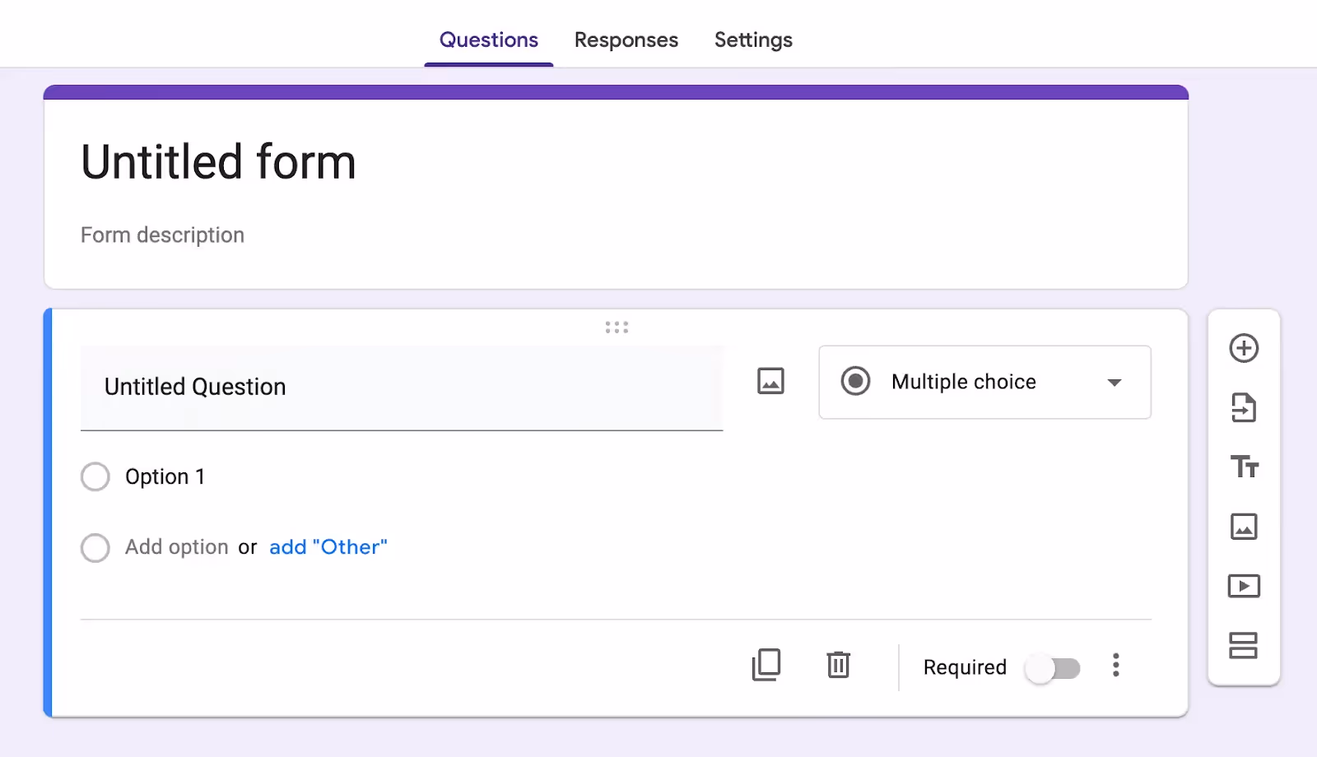Click the add "Other" link
1317x757 pixels.
(x=328, y=547)
